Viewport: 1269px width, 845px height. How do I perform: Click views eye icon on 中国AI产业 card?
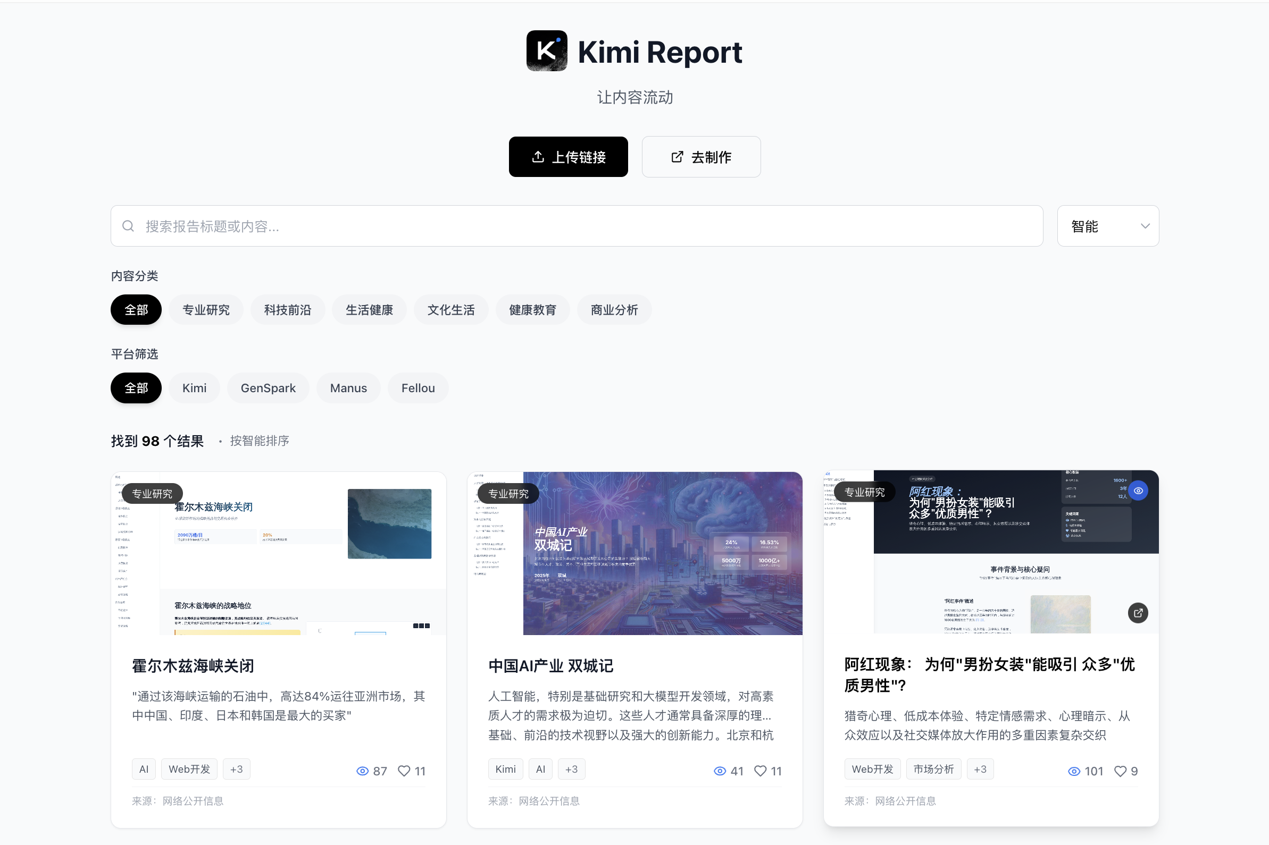pos(720,771)
